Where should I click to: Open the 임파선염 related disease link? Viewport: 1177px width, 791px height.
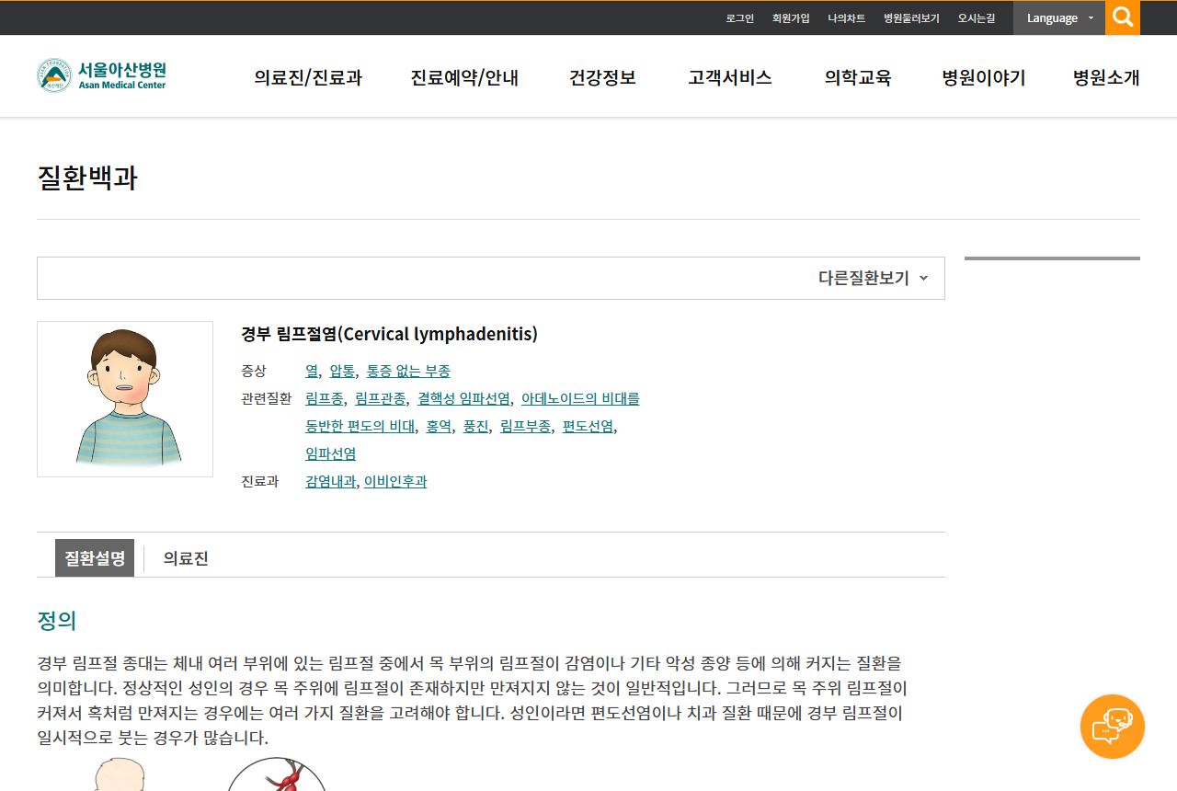330,453
